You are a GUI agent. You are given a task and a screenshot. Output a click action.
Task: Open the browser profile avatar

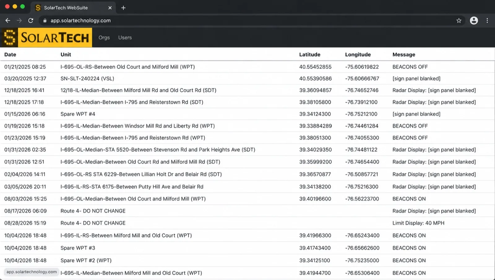(474, 20)
